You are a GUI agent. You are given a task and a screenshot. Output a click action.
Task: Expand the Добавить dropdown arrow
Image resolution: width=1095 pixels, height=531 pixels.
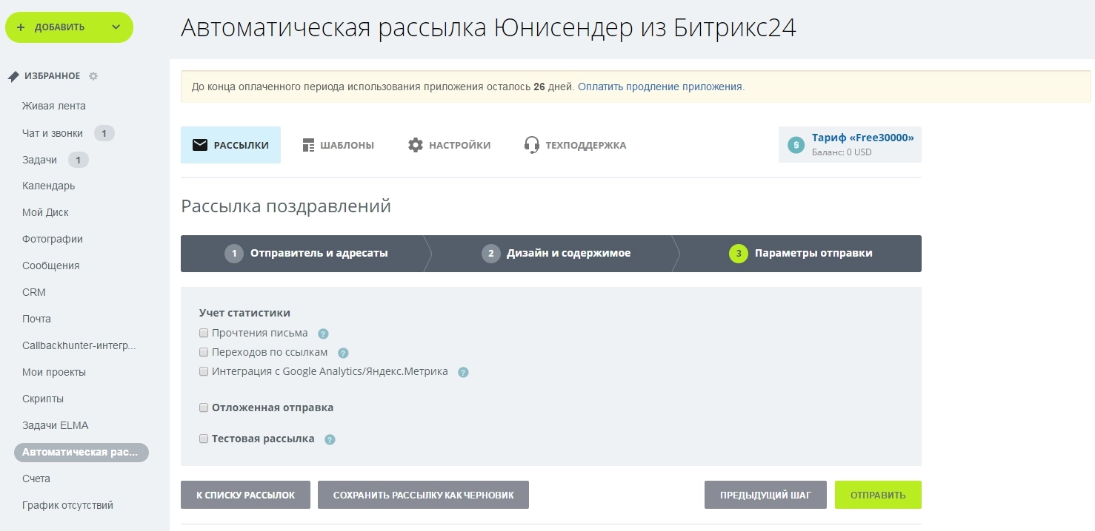pyautogui.click(x=116, y=27)
